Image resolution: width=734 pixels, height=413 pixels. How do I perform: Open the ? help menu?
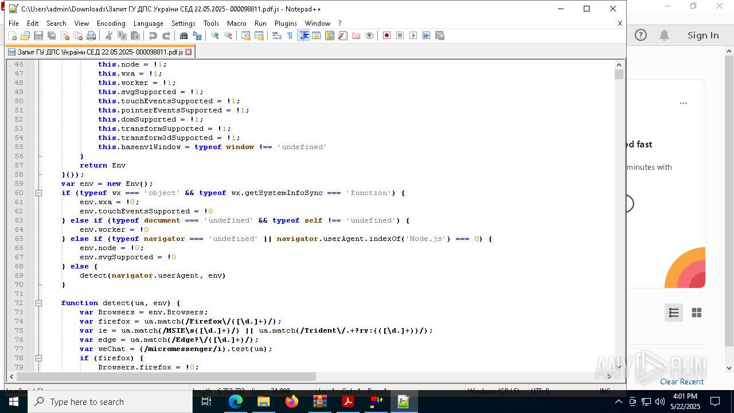point(339,24)
